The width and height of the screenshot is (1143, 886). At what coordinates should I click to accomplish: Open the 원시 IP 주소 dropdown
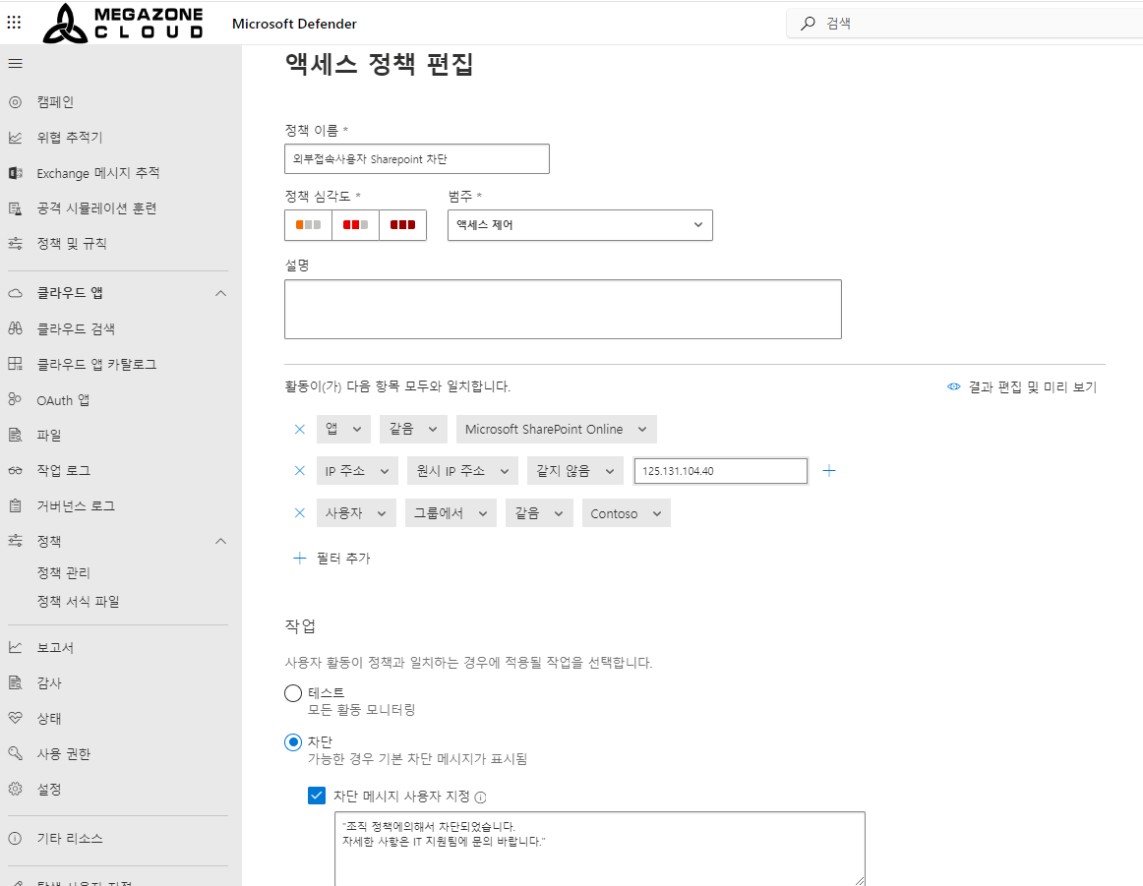point(462,471)
